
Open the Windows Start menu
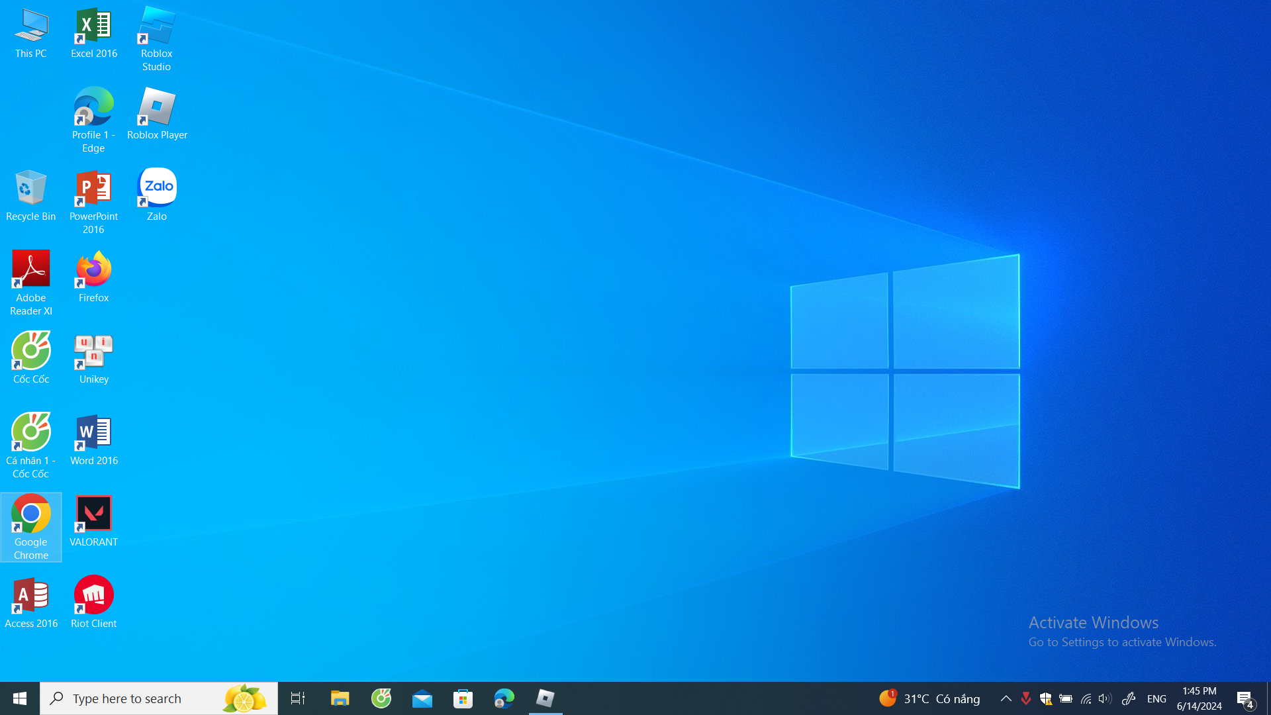click(20, 698)
